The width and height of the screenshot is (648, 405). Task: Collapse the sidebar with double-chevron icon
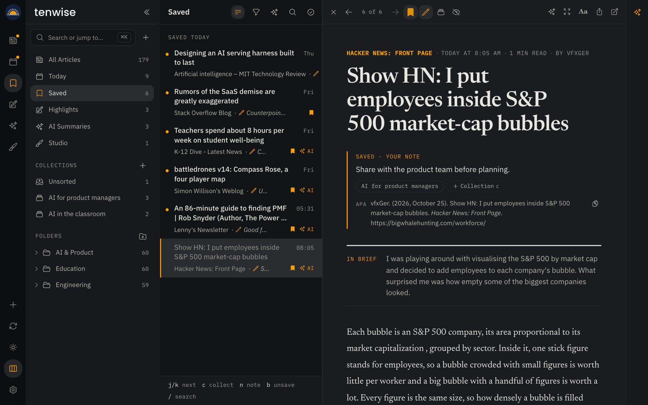[147, 12]
